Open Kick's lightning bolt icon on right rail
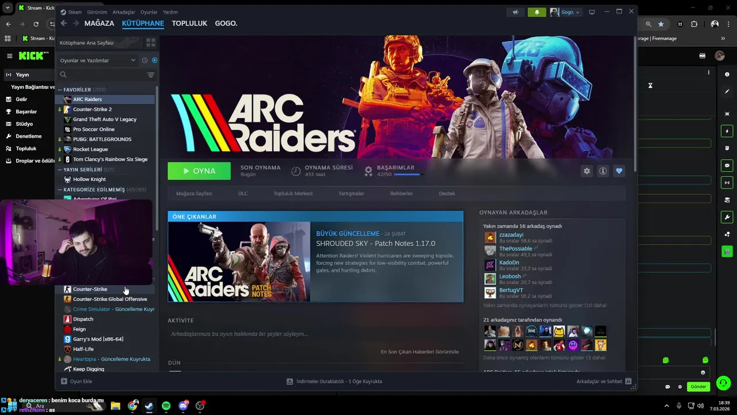The width and height of the screenshot is (737, 415). pyautogui.click(x=727, y=131)
